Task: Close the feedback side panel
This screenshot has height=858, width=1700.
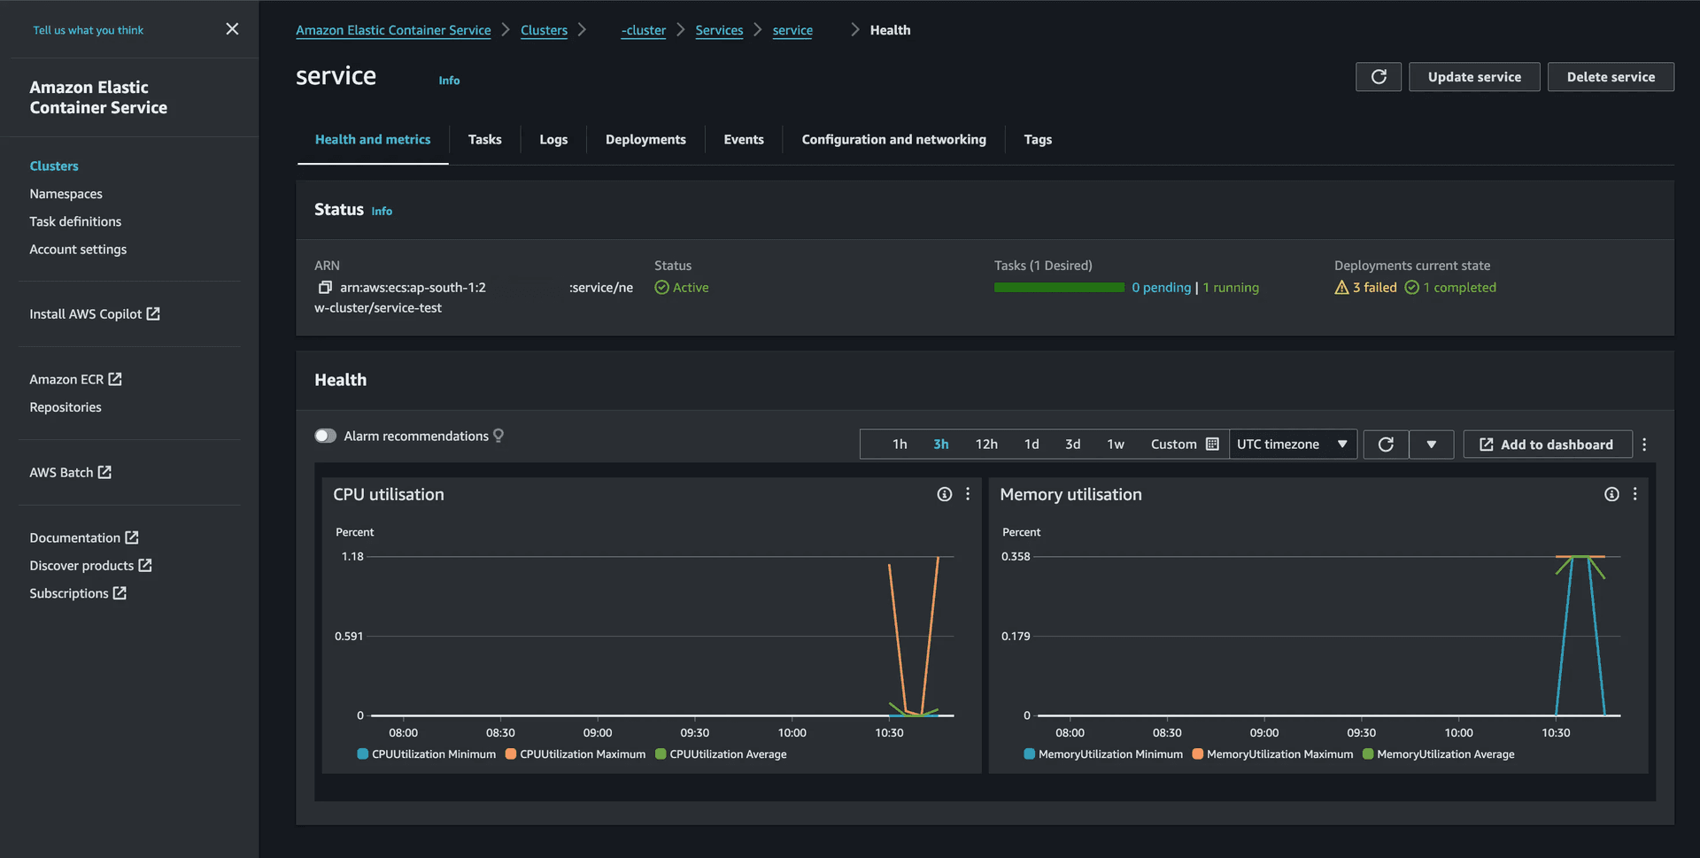Action: tap(232, 29)
